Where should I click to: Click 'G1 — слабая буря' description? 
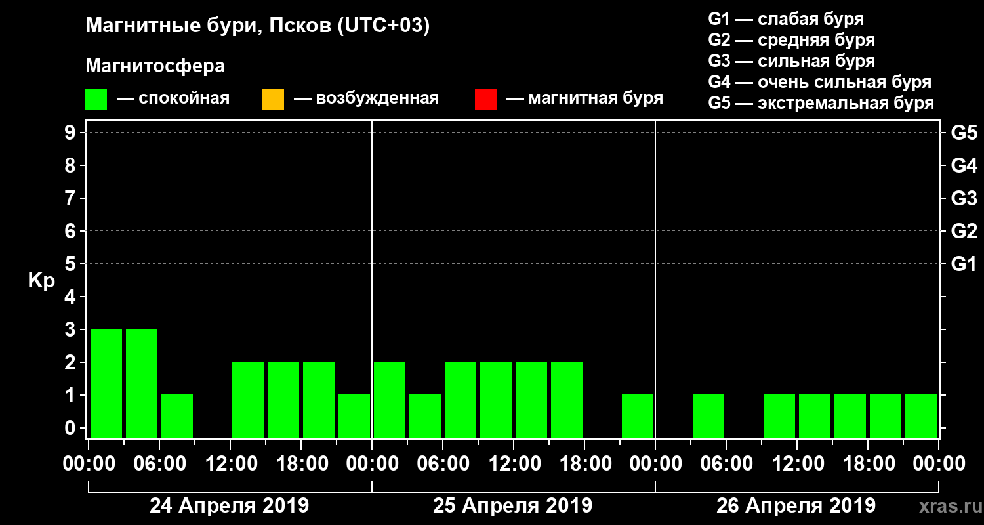(x=786, y=19)
